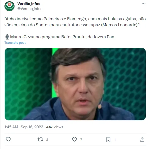The width and height of the screenshot is (150, 149).
Task: Click the reply speech bubble icon
Action: 8,139
